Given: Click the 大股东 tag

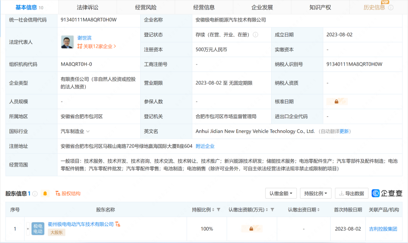Looking at the screenshot, I should [x=56, y=232].
